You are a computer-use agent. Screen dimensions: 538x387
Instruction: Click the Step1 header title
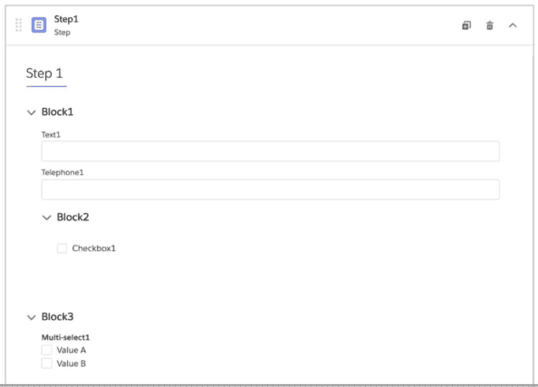click(66, 19)
